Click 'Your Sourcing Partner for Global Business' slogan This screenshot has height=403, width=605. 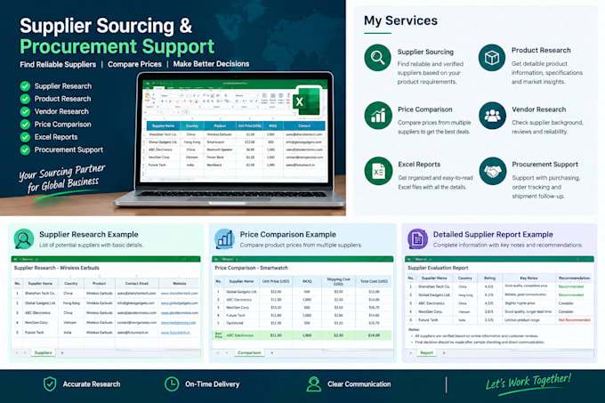point(62,179)
